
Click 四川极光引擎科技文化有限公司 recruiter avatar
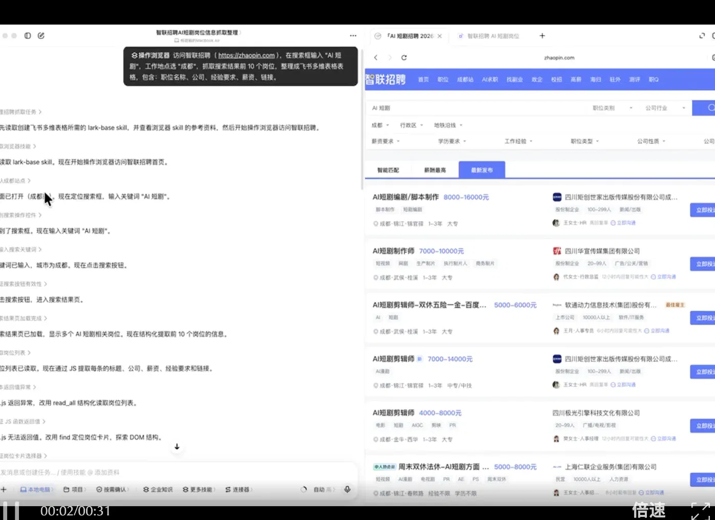click(x=556, y=439)
